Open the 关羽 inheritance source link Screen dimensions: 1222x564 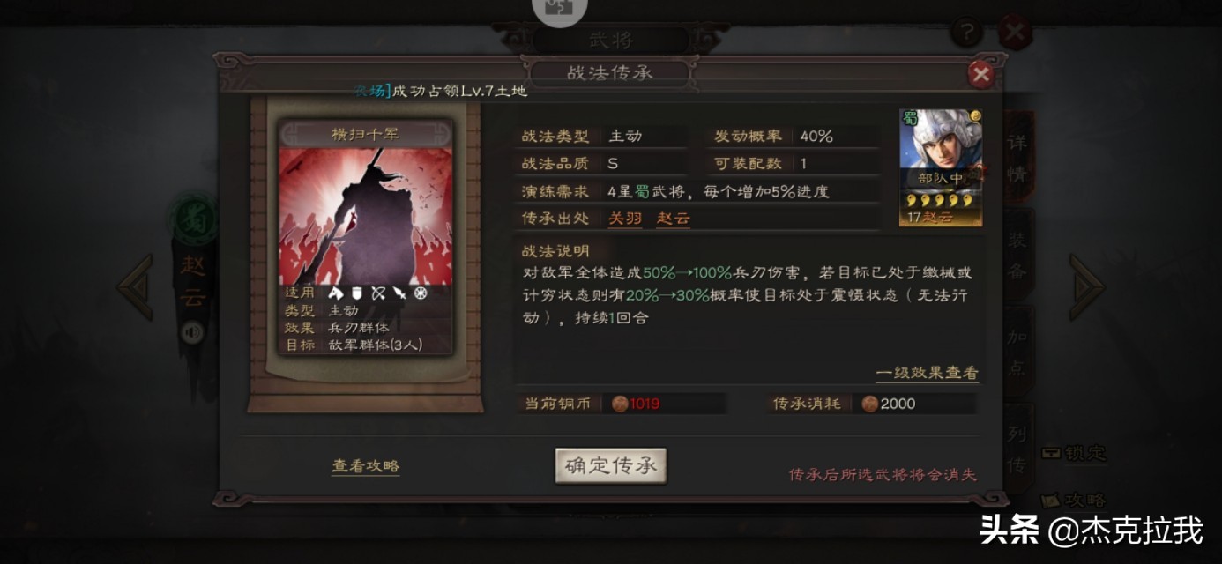625,218
